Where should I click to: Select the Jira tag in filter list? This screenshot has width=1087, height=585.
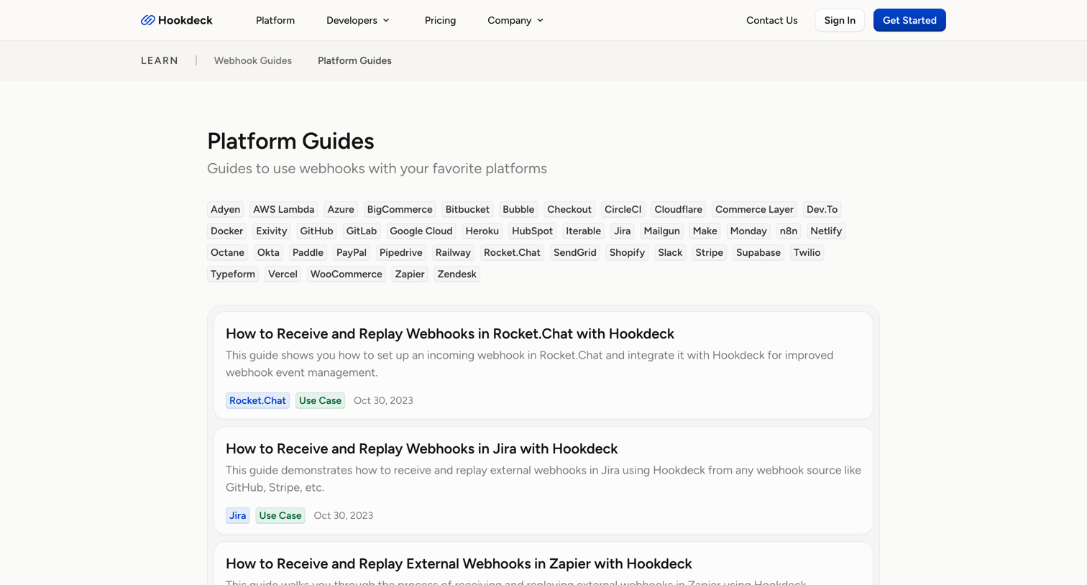[x=622, y=231]
